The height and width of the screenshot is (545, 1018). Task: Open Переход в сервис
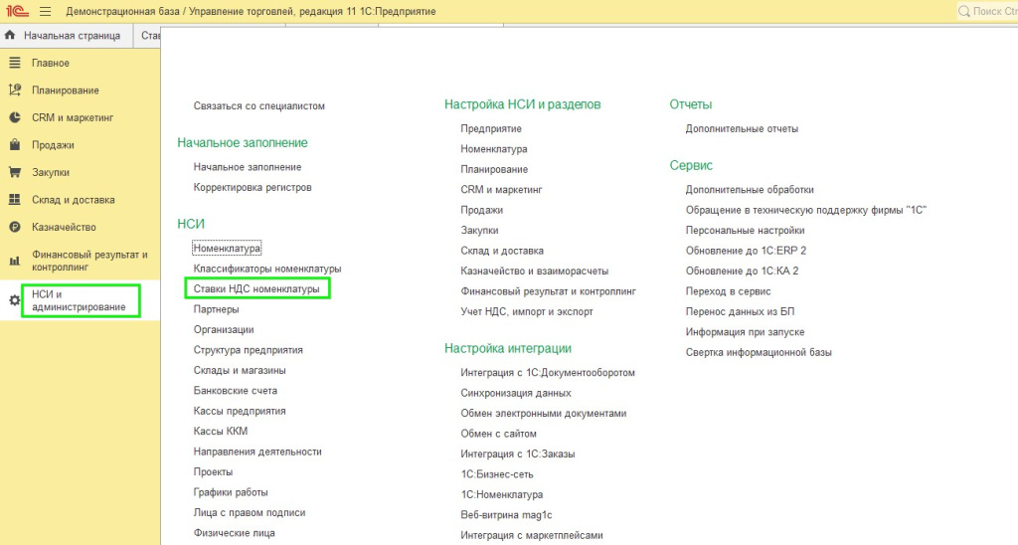pyautogui.click(x=729, y=291)
